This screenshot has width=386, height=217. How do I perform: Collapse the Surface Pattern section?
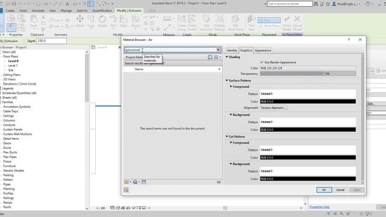227,80
